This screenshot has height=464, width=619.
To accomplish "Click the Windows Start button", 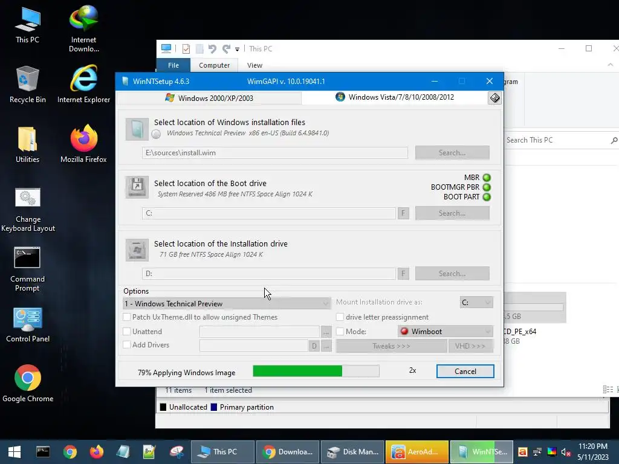I will (15, 452).
